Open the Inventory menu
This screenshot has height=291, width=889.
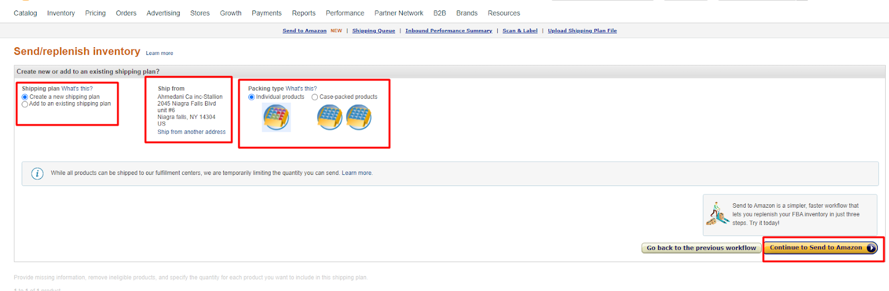point(61,13)
